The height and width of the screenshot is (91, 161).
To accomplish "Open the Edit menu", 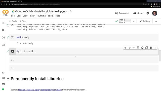I will (x=19, y=16).
